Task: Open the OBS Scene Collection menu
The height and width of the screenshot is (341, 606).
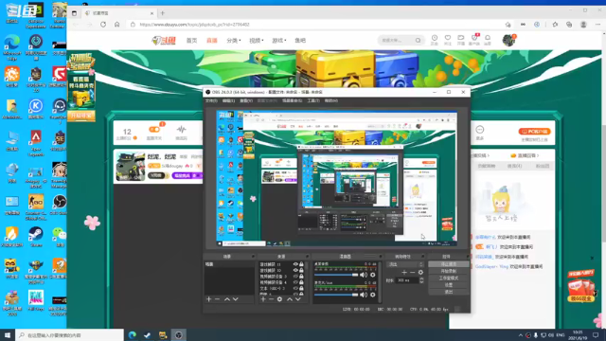Action: 292,101
